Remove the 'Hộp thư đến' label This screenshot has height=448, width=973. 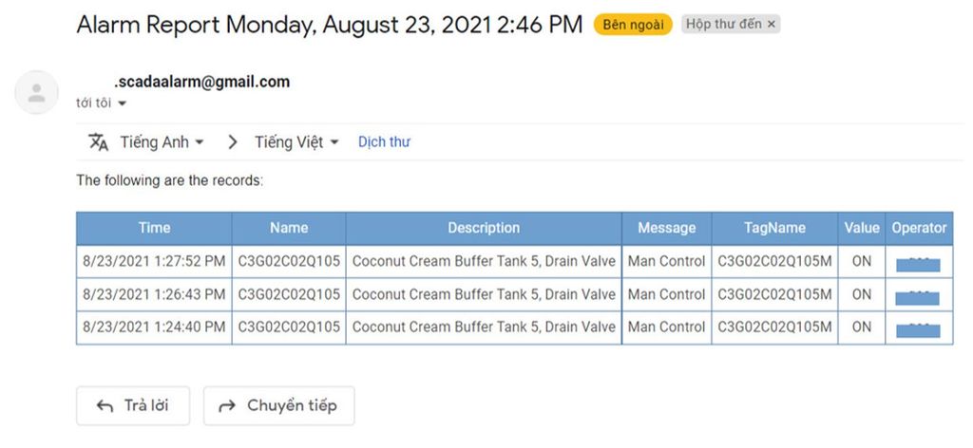pyautogui.click(x=772, y=25)
